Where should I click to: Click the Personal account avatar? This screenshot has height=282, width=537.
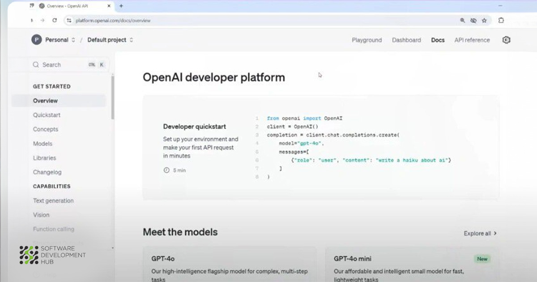tap(36, 40)
